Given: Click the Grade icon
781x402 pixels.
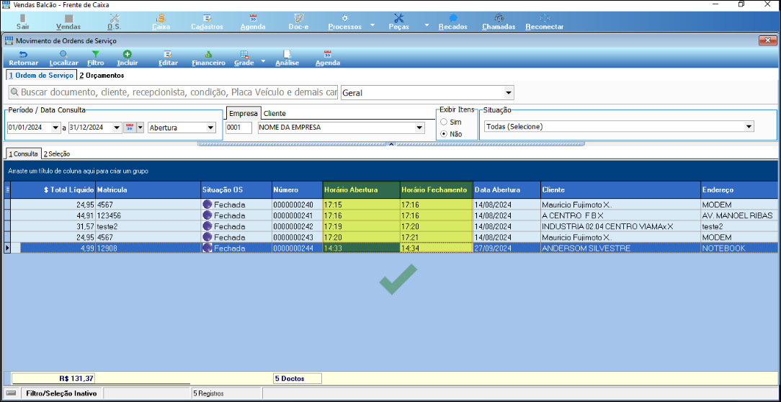Looking at the screenshot, I should tap(244, 58).
